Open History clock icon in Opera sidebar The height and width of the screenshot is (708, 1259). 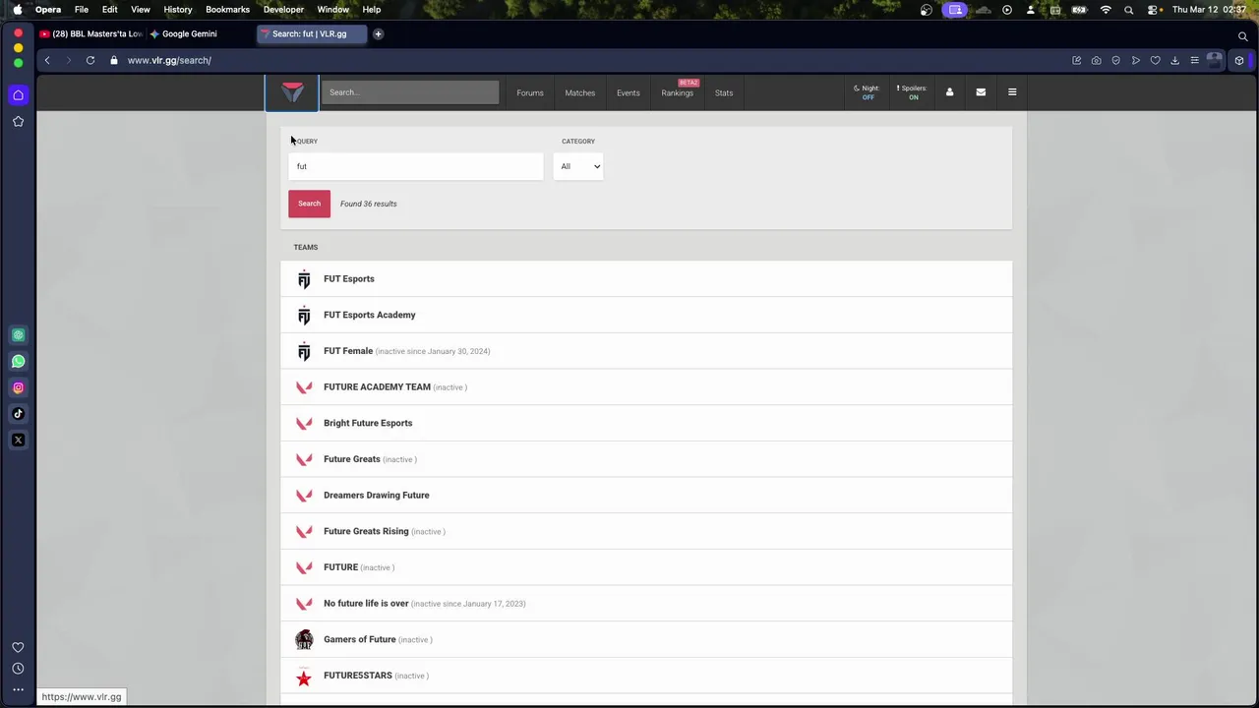18,669
